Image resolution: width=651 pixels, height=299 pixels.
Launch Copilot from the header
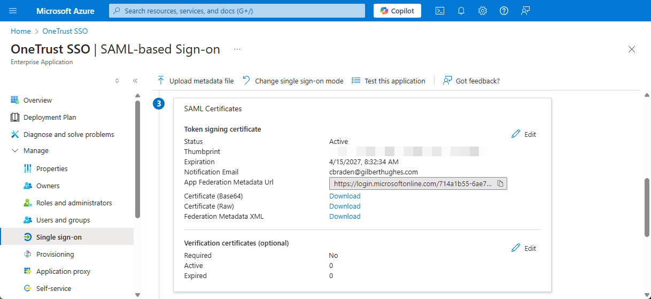pos(397,11)
